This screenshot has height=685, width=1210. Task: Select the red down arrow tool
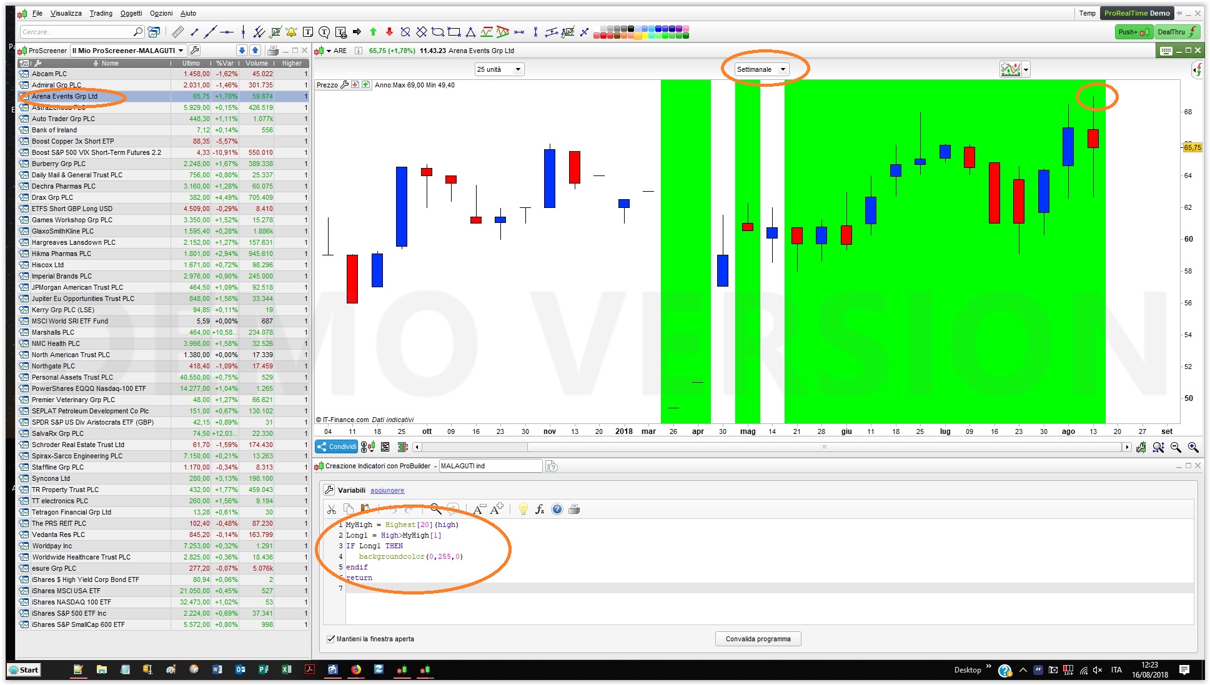[x=389, y=32]
